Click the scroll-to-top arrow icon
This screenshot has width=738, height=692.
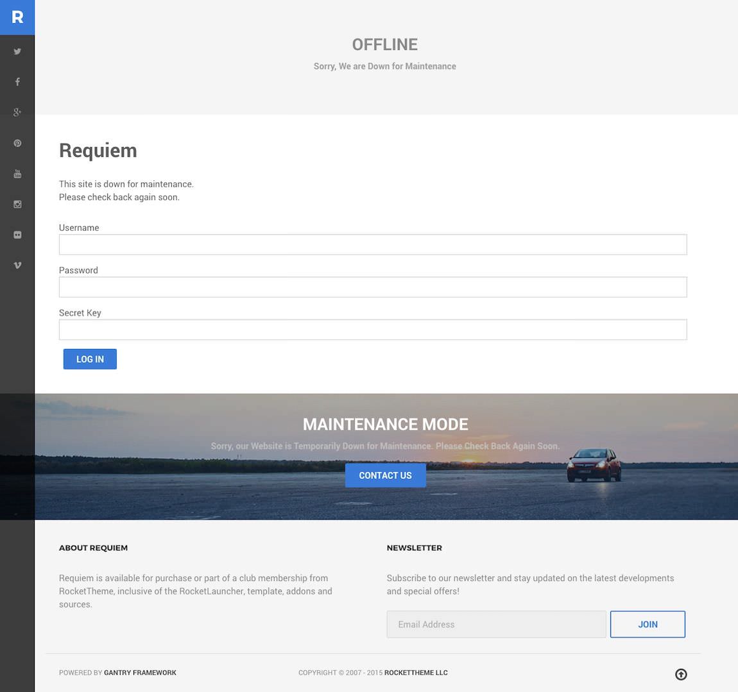coord(681,674)
